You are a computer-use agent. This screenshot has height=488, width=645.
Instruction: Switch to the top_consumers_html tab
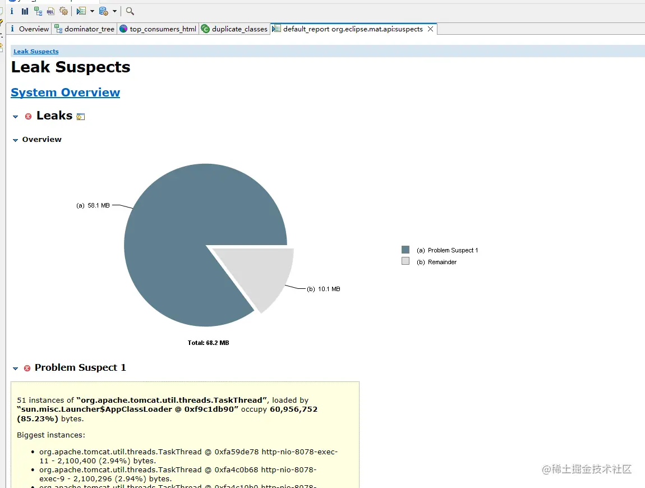click(158, 29)
